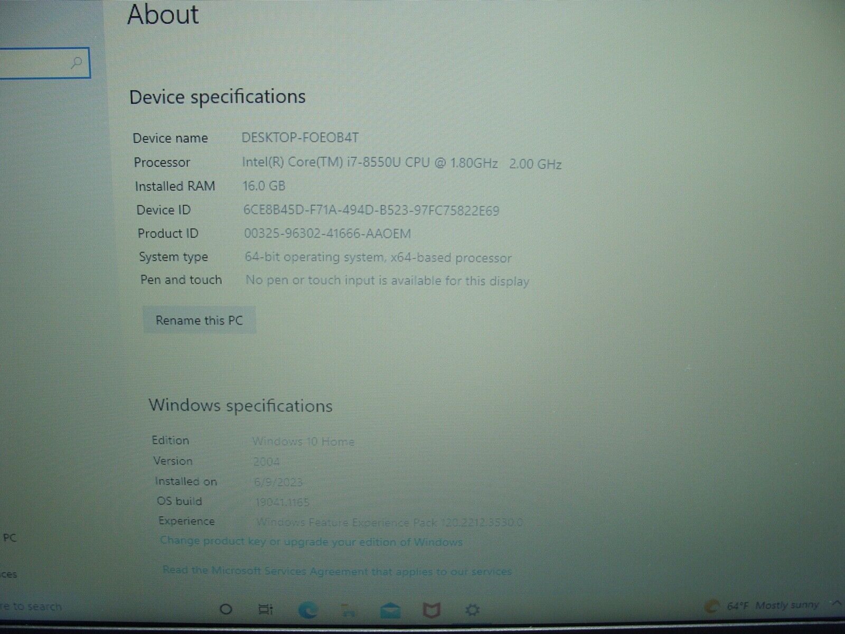Select the 64-bit operating system text
Viewport: 845px width, 634px height.
pos(378,258)
